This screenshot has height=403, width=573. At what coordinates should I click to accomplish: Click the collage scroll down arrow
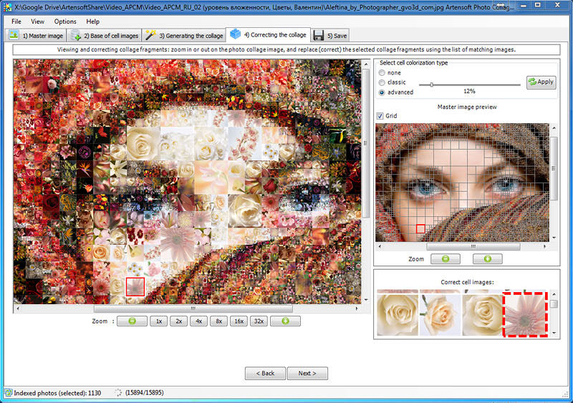click(366, 300)
